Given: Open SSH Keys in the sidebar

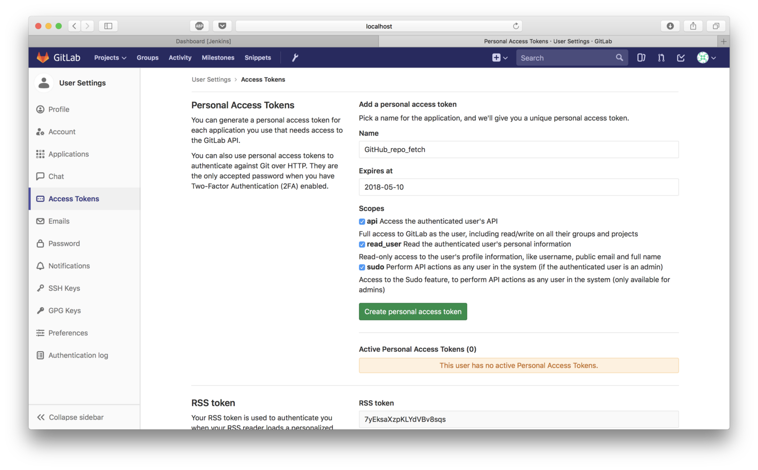Looking at the screenshot, I should click(64, 288).
